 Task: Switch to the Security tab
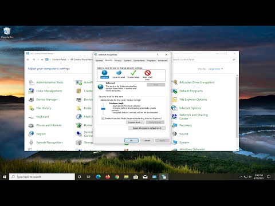click(108, 60)
